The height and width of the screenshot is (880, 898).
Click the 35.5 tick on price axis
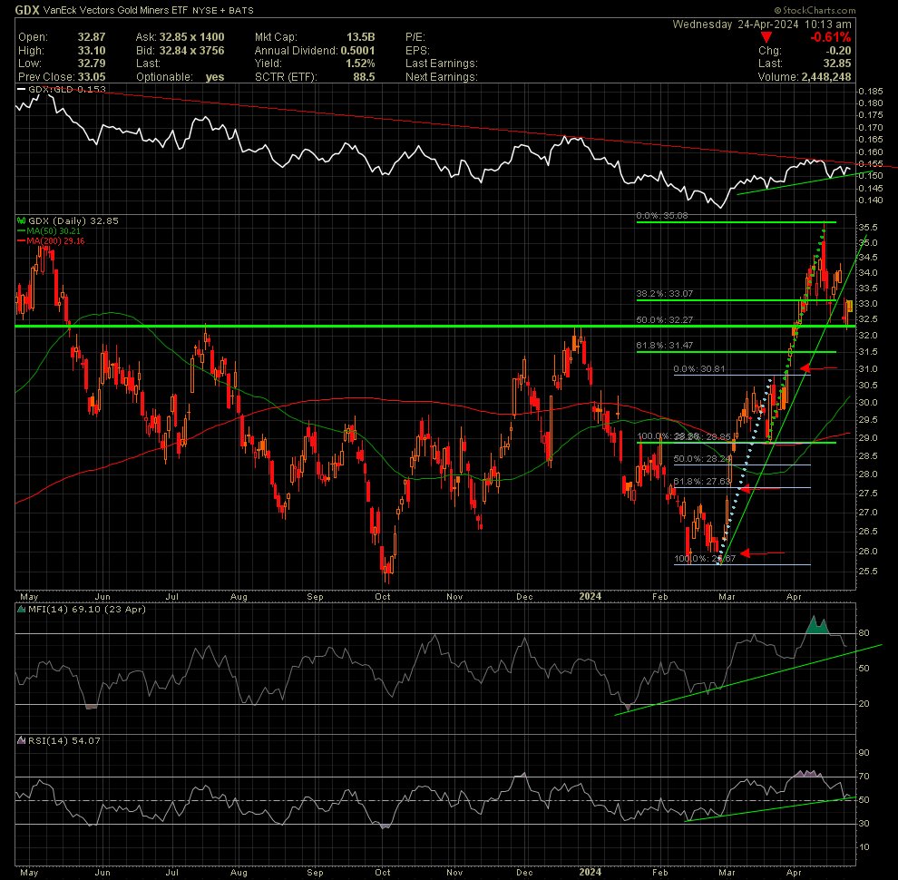(x=868, y=227)
